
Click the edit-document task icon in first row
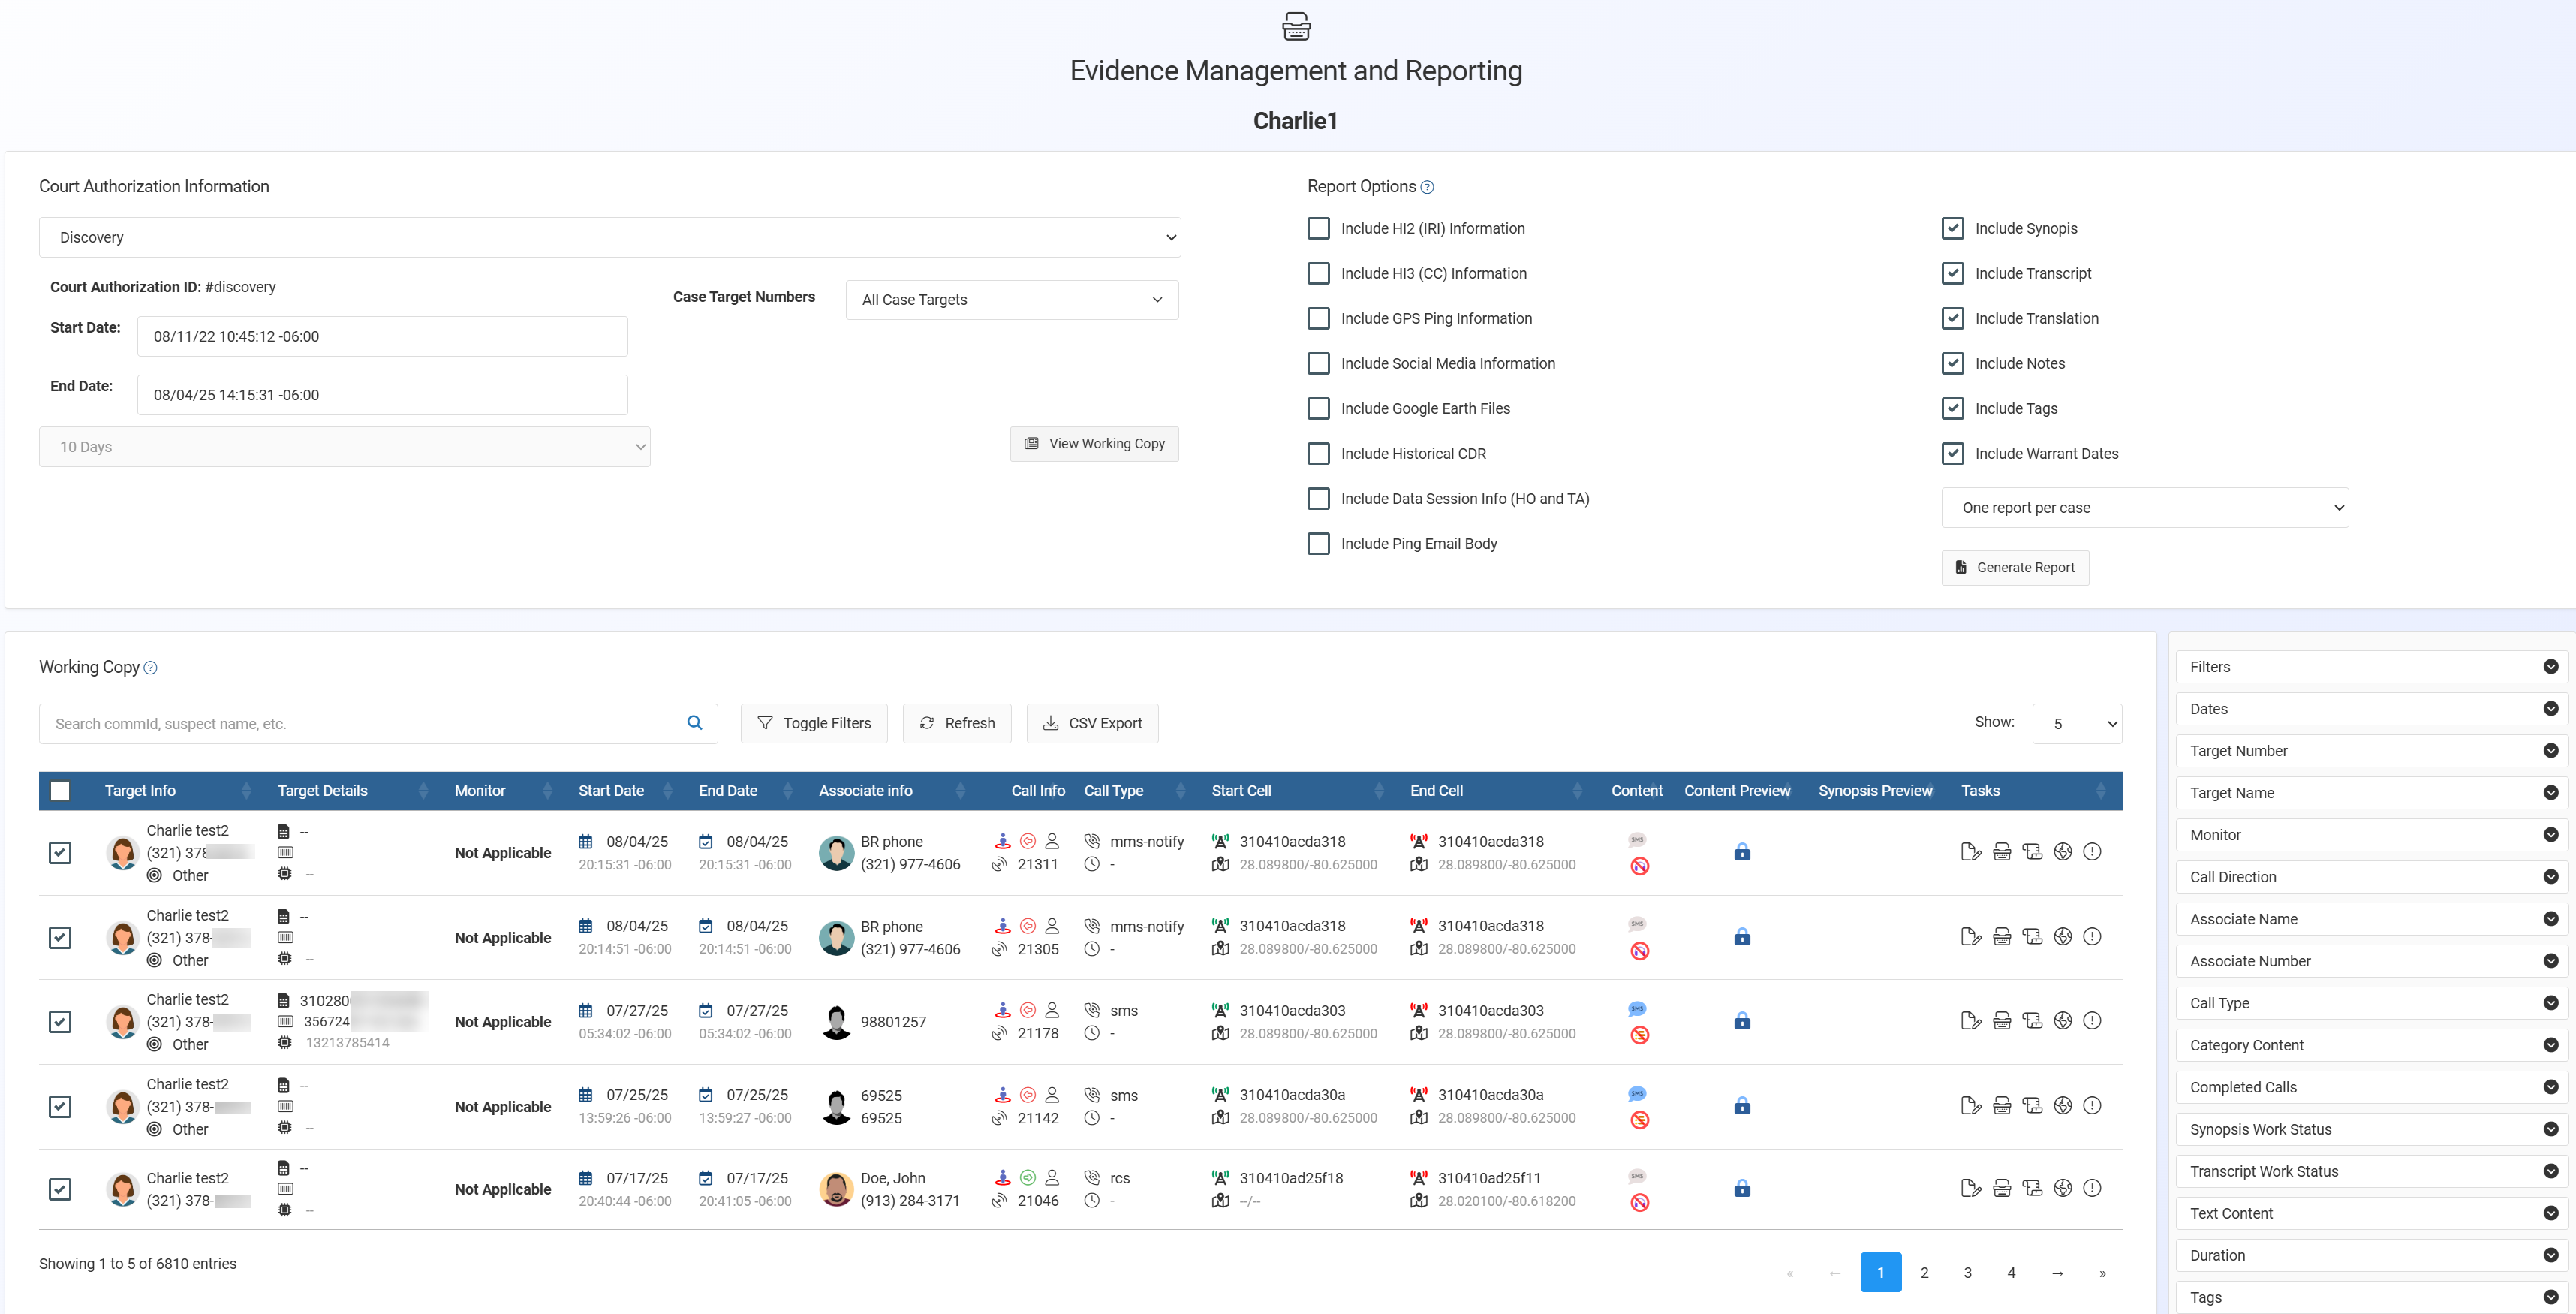point(1970,852)
